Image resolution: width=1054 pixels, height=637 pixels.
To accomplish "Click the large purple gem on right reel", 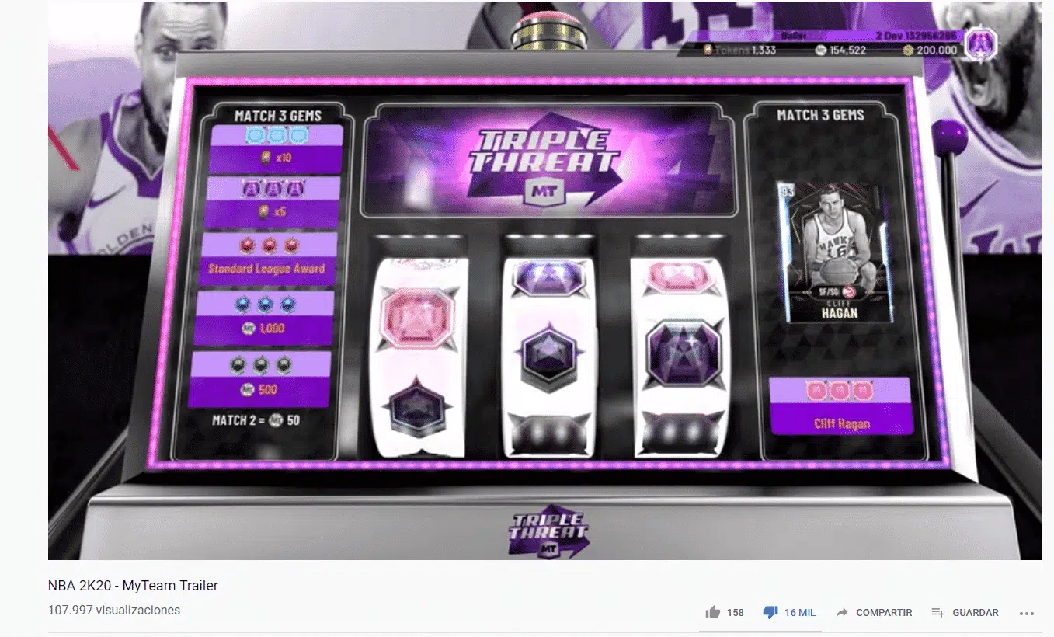I will point(677,354).
